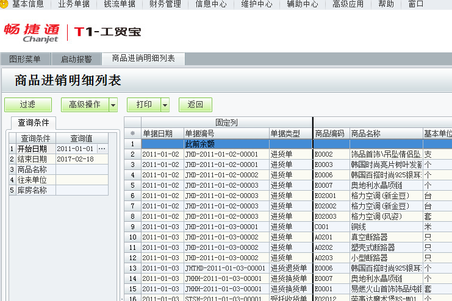Click row 9 date 2011-01-03

(162, 227)
